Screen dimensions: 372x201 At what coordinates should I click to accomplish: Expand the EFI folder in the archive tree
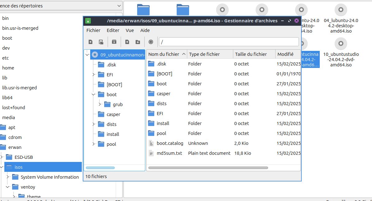pyautogui.click(x=93, y=74)
